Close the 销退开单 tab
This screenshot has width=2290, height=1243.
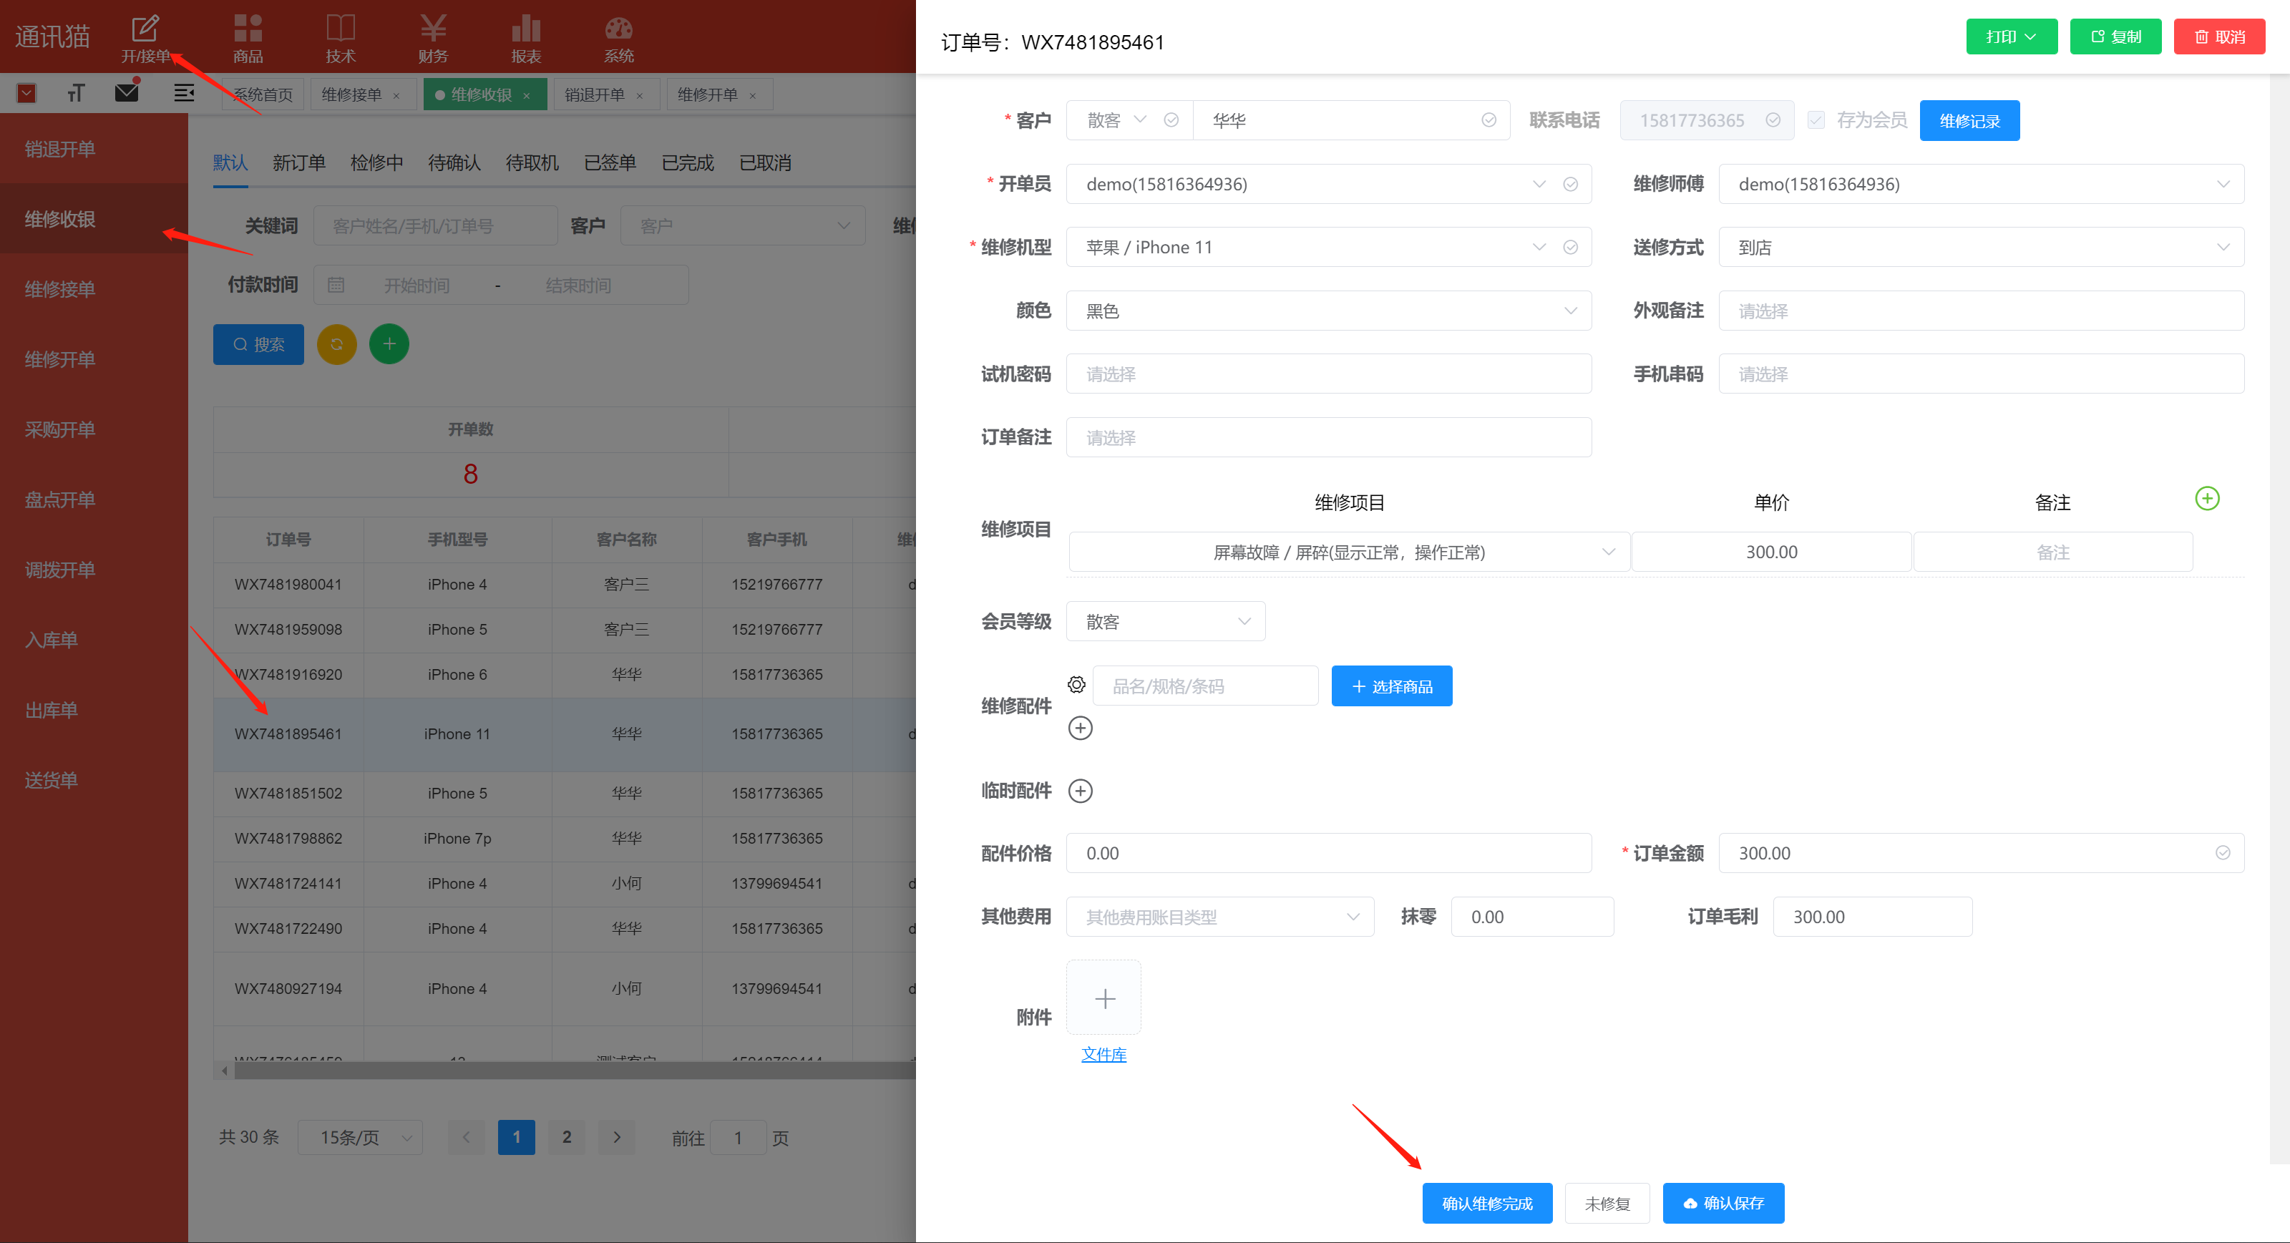[640, 95]
